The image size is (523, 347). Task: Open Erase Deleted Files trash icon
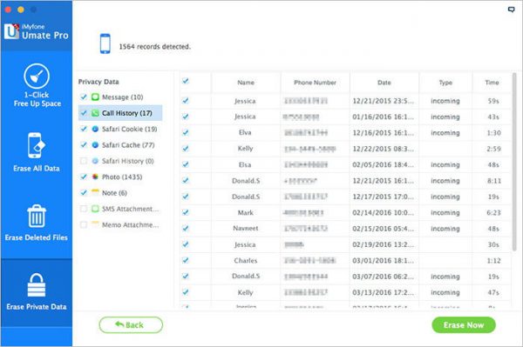point(37,217)
